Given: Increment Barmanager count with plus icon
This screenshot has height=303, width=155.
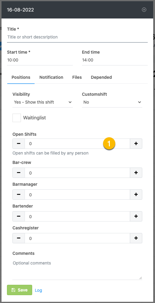Looking at the screenshot, I should pos(136,195).
